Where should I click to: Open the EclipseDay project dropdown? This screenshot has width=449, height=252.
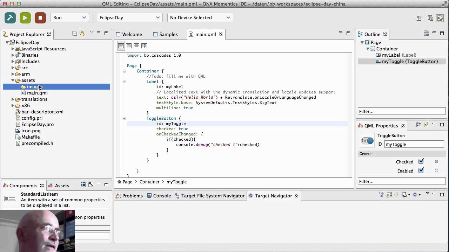click(129, 17)
